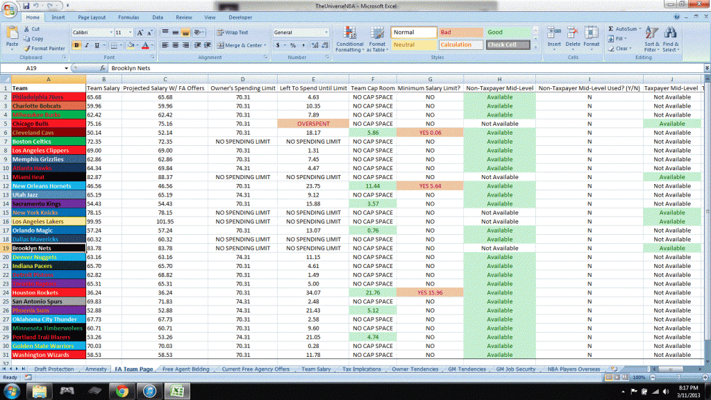This screenshot has width=711, height=400.
Task: Open Format as Table menu
Action: tap(377, 39)
